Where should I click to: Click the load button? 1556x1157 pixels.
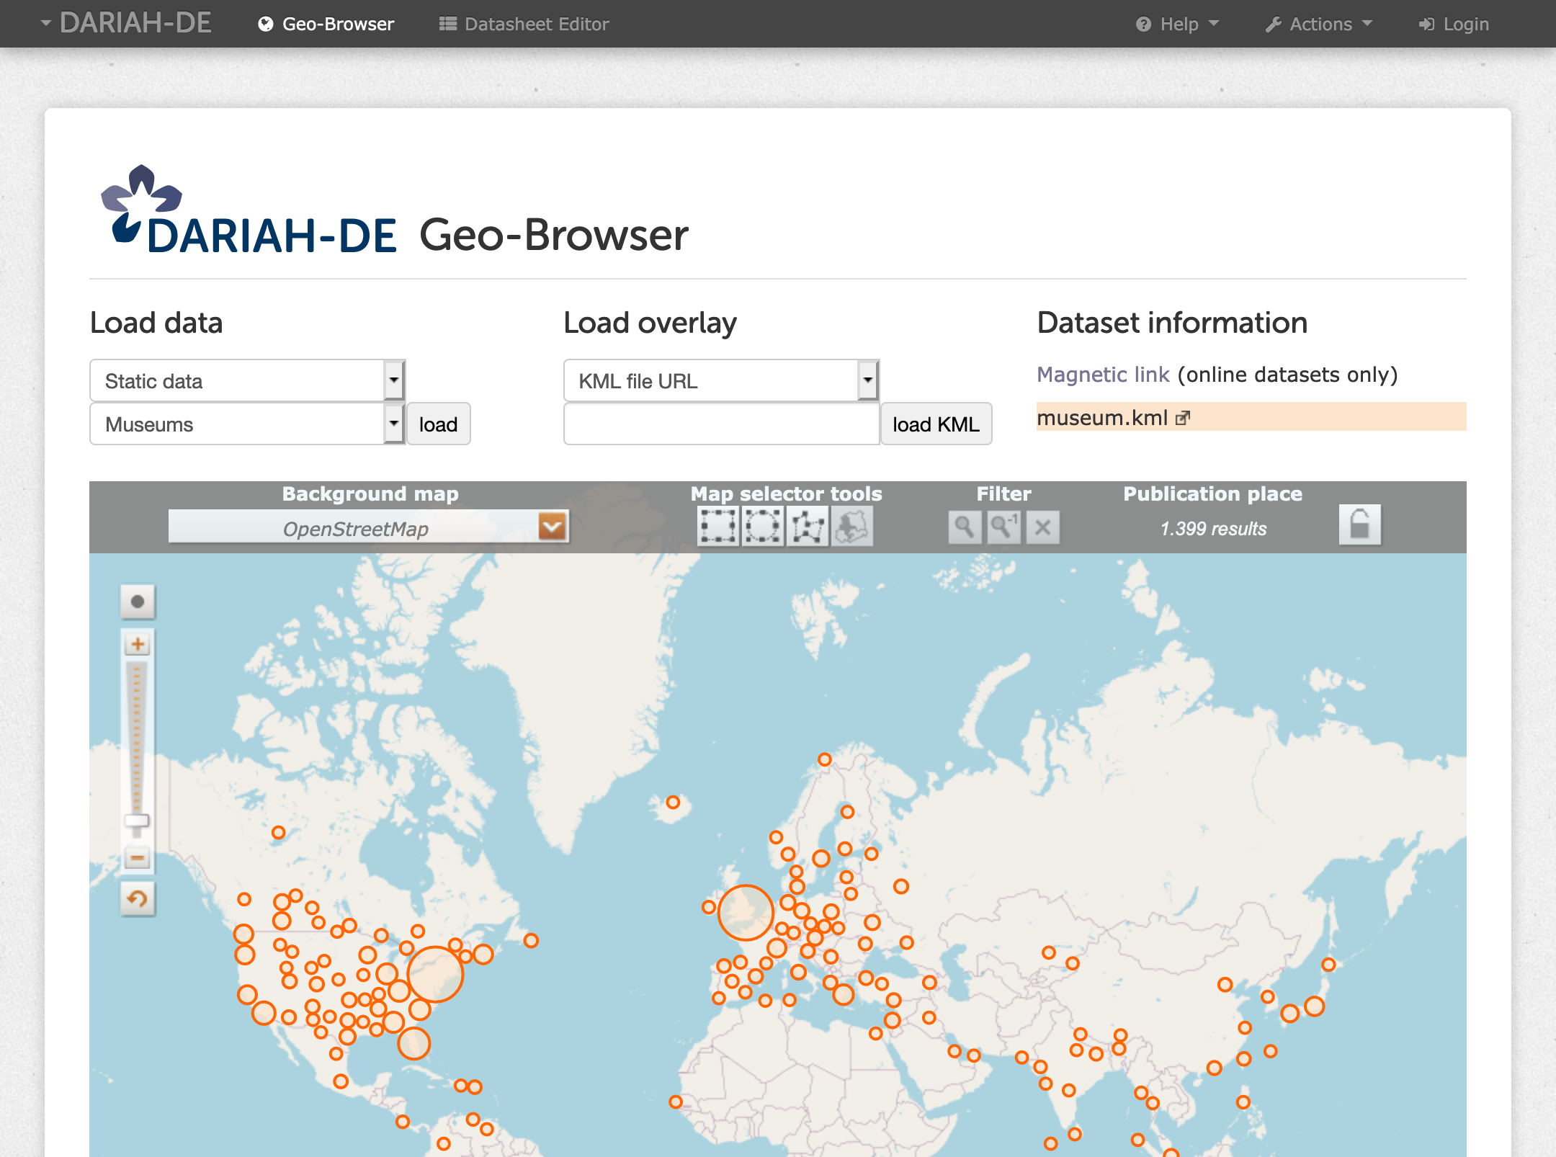tap(439, 424)
